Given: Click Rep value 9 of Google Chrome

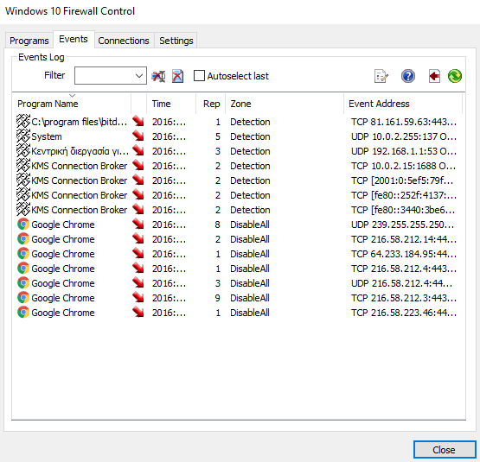Looking at the screenshot, I should pyautogui.click(x=217, y=298).
